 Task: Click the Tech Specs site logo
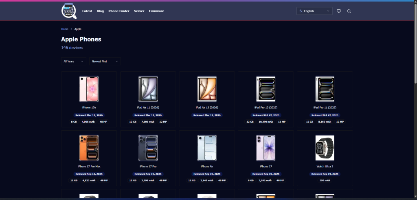[x=69, y=11]
